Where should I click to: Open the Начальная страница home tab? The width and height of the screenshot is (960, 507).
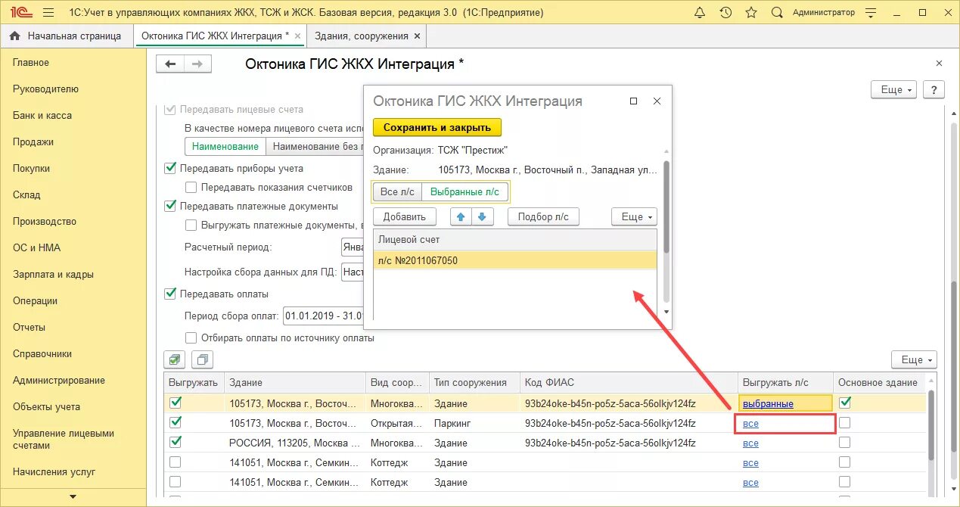[65, 36]
